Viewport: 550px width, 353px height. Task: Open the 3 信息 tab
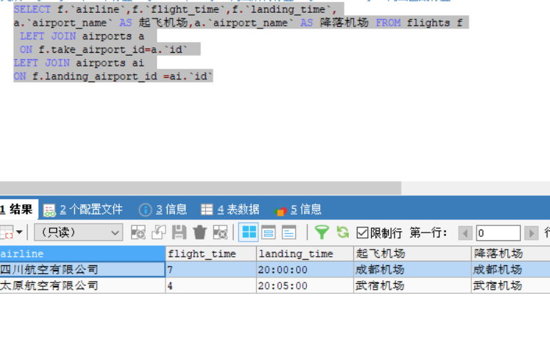click(163, 210)
